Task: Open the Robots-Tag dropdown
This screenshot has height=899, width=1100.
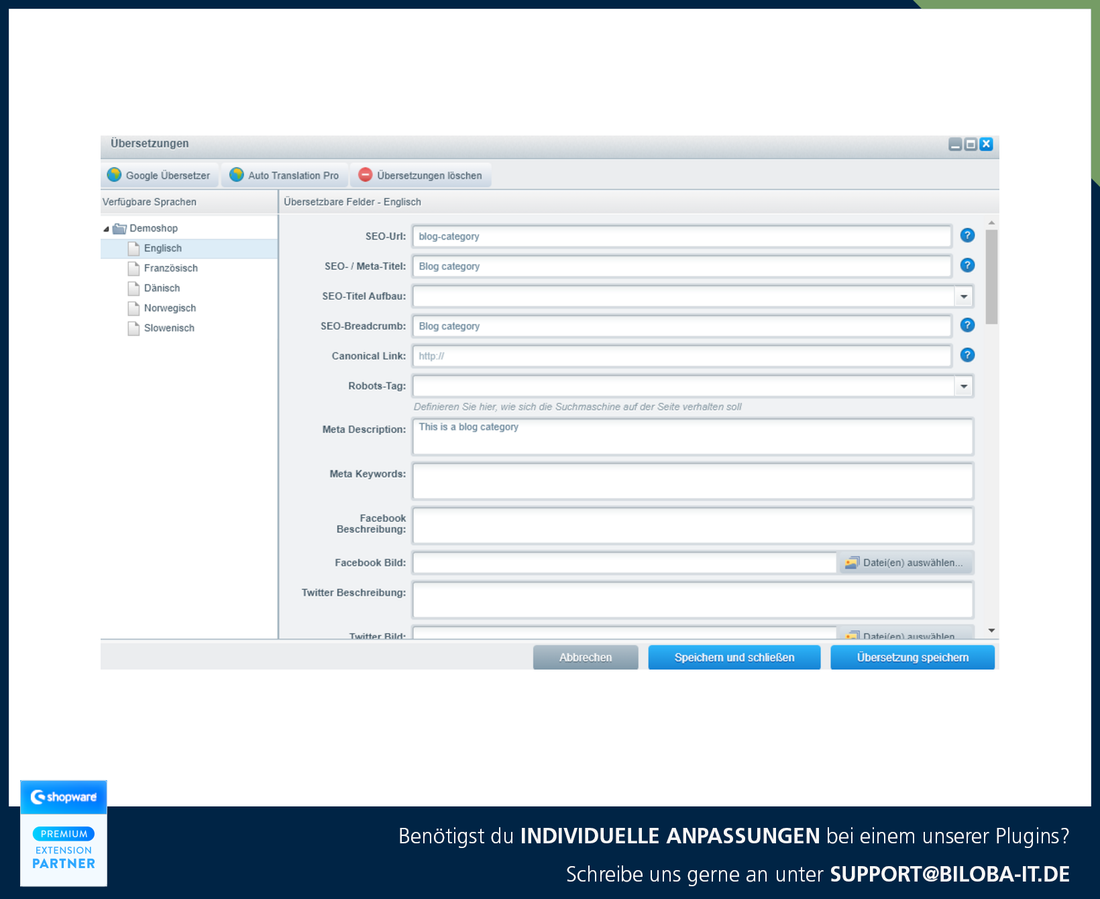Action: pos(964,386)
